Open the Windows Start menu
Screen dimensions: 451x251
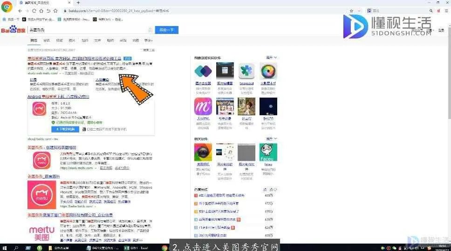[4, 248]
